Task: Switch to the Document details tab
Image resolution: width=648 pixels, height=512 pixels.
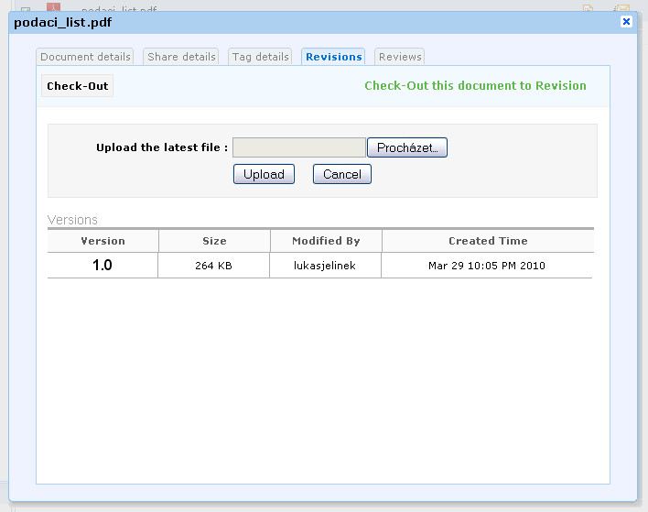Action: pos(86,57)
